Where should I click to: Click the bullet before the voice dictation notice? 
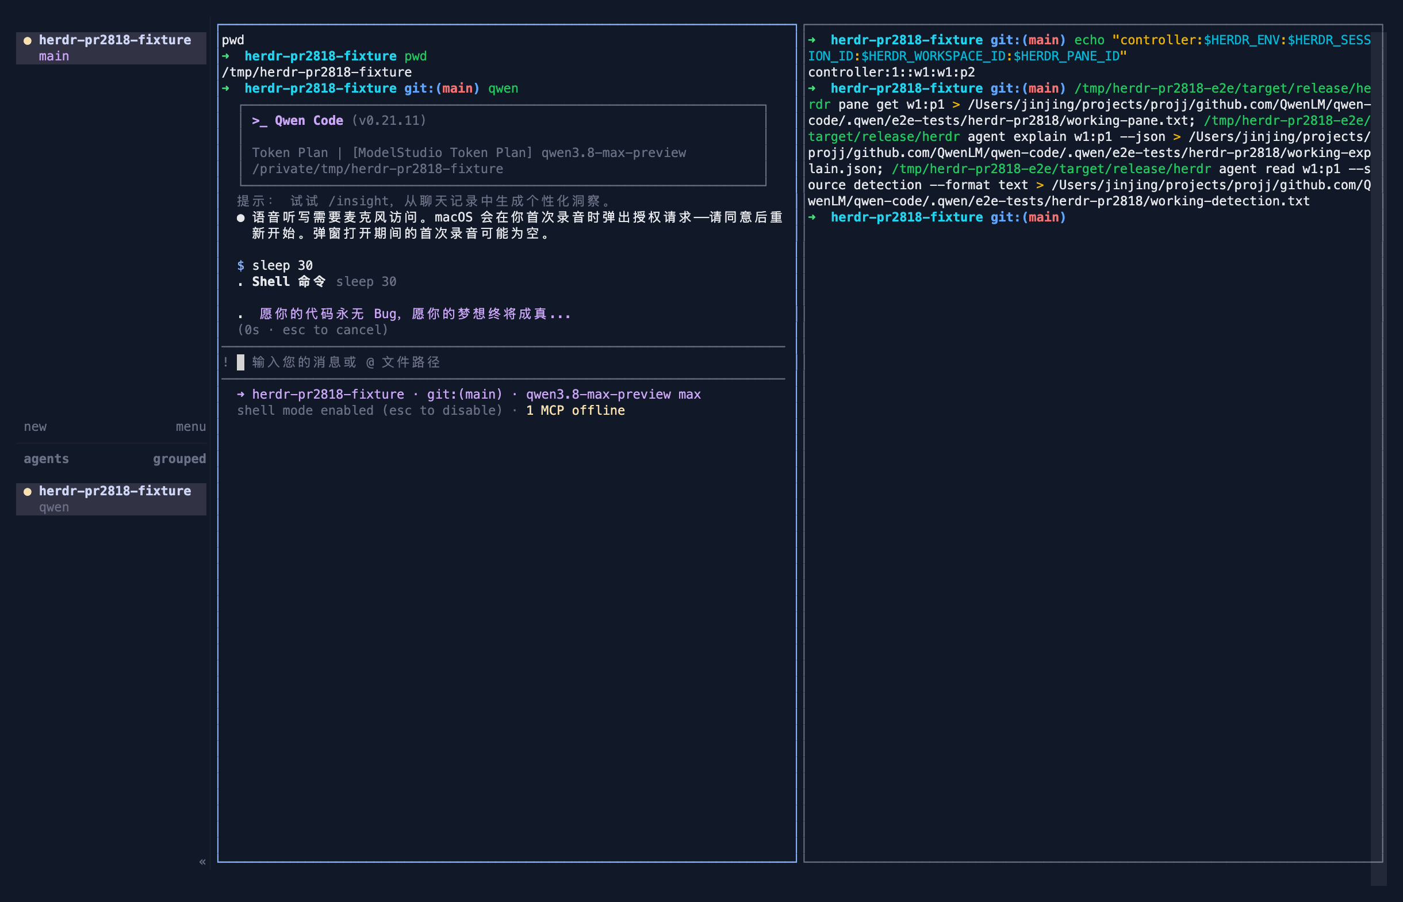(x=240, y=218)
